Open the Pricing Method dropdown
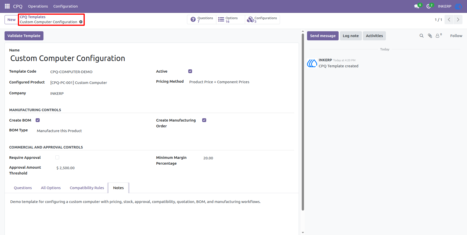 241,82
